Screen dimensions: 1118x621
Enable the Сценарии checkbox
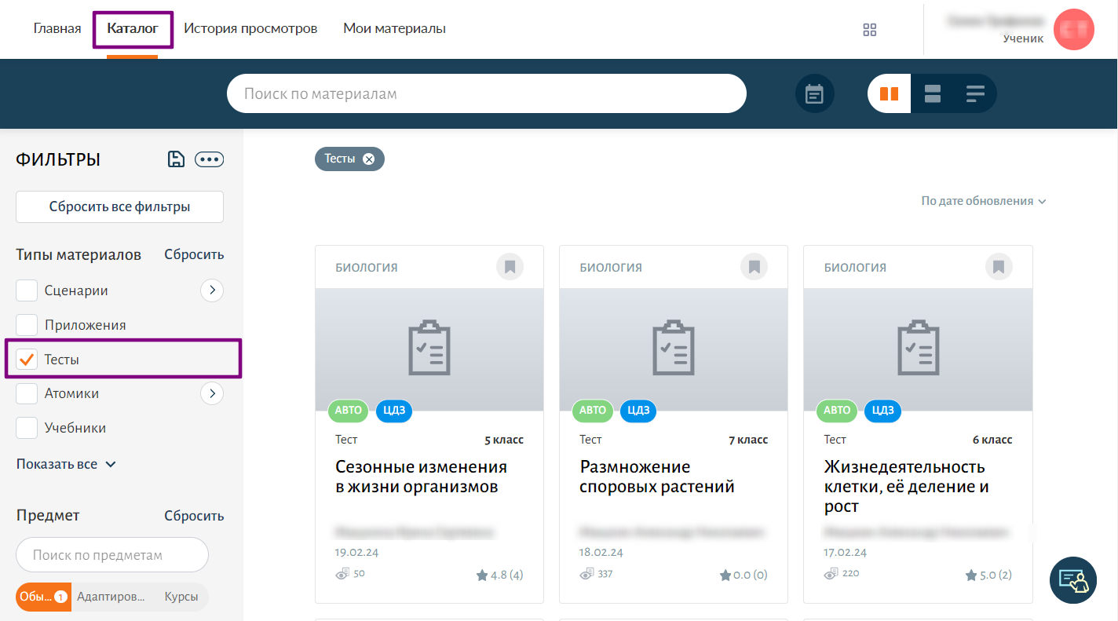tap(27, 290)
